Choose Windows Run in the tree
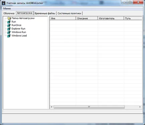This screenshot has height=125, width=145. (19, 32)
